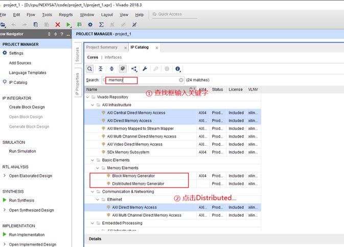
Task: Select Distributed Memory Generator in the list
Action: click(138, 184)
